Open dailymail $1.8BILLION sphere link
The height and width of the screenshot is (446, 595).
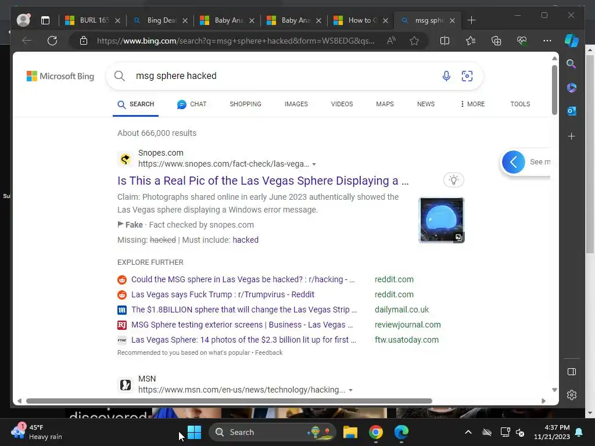[x=244, y=310]
